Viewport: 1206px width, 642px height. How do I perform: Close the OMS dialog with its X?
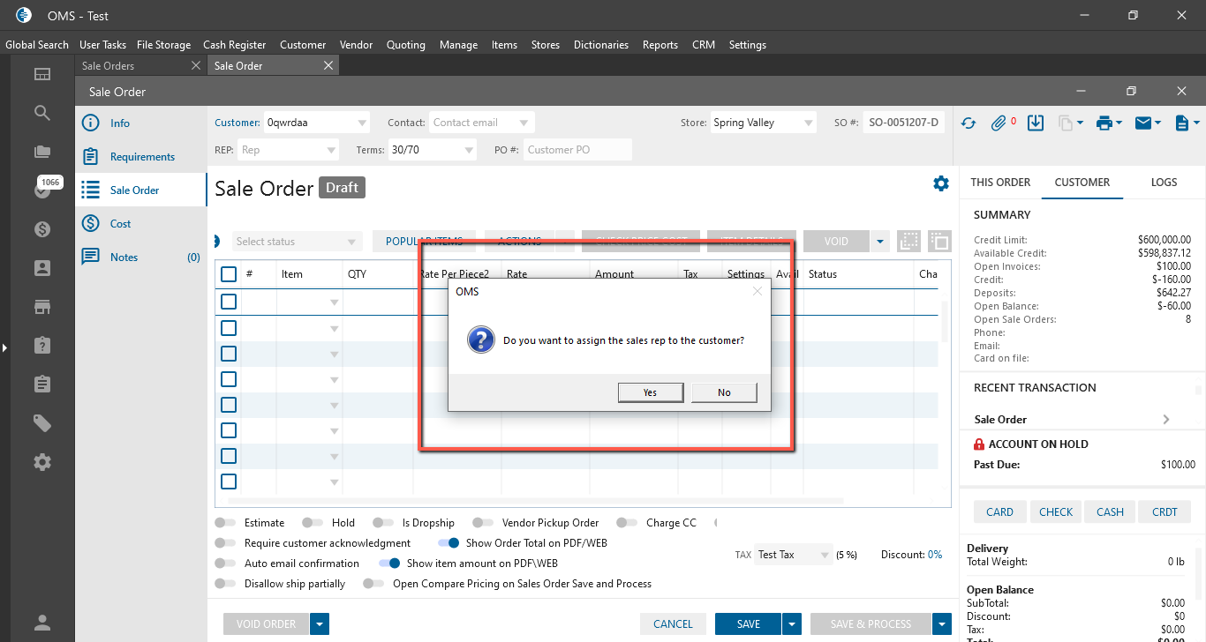pos(757,291)
